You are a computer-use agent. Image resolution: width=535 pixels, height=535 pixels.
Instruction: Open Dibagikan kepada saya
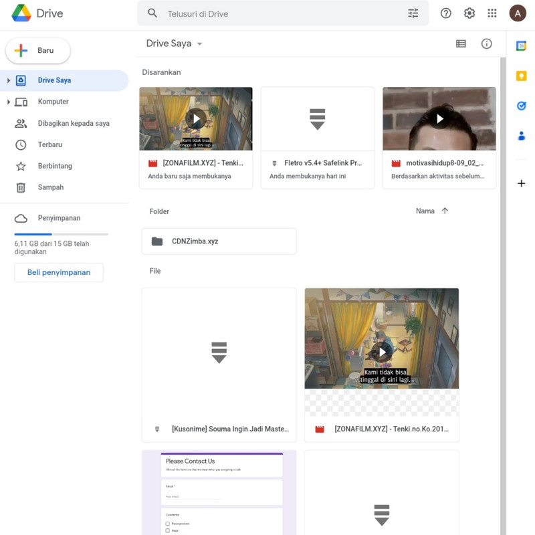point(64,123)
